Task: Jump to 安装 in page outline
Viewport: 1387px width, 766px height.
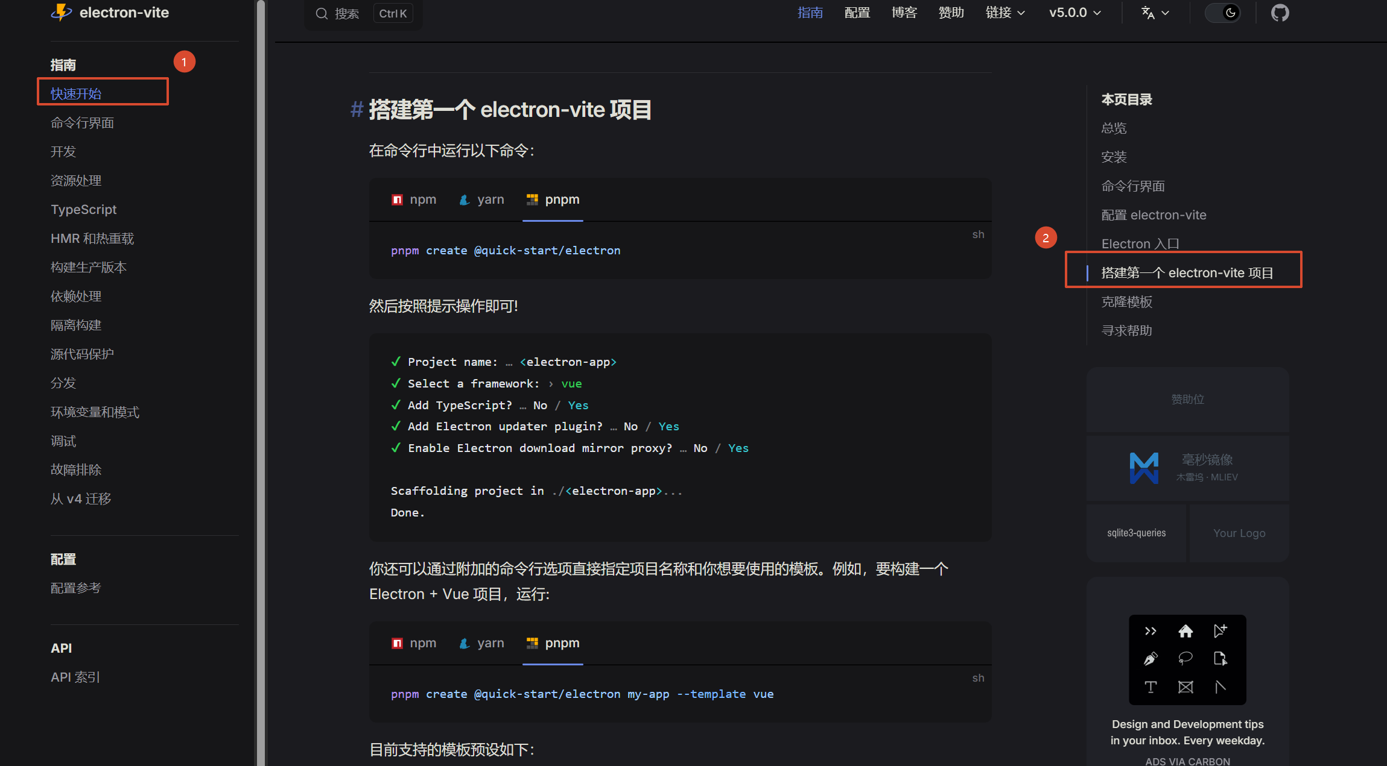Action: 1114,157
